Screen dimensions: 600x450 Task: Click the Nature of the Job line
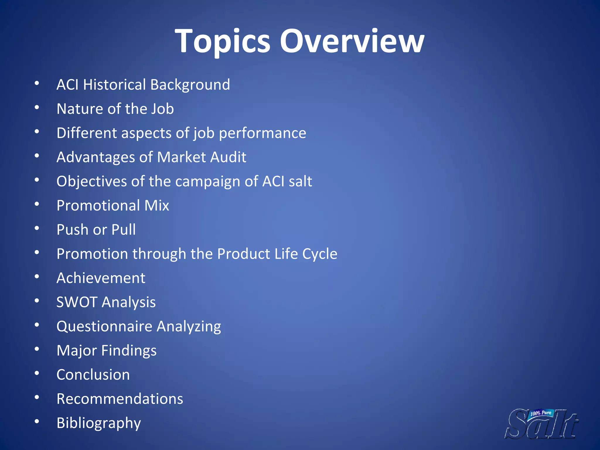115,109
